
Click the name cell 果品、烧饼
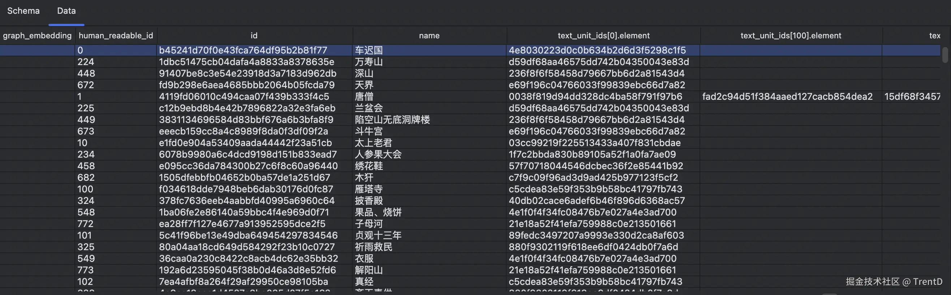[429, 212]
